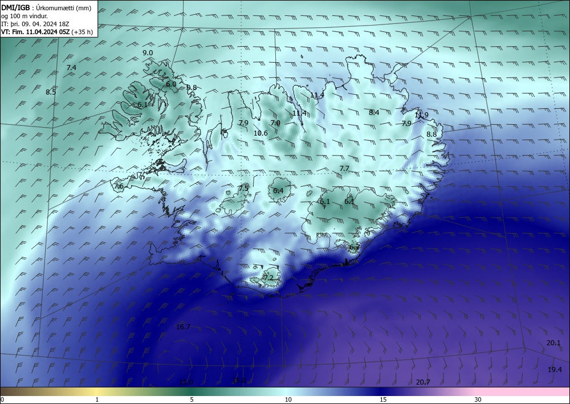Viewport: 570px width, 404px height.
Task: Click the 7.4 value offshore northwest
Action: (x=71, y=68)
